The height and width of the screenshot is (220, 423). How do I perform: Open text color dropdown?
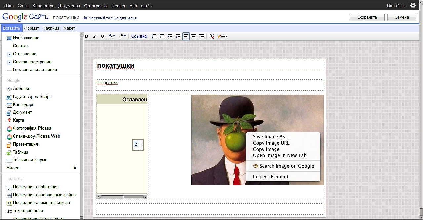click(x=112, y=36)
